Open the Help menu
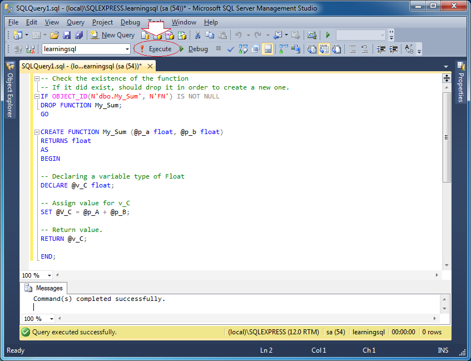 [x=211, y=22]
